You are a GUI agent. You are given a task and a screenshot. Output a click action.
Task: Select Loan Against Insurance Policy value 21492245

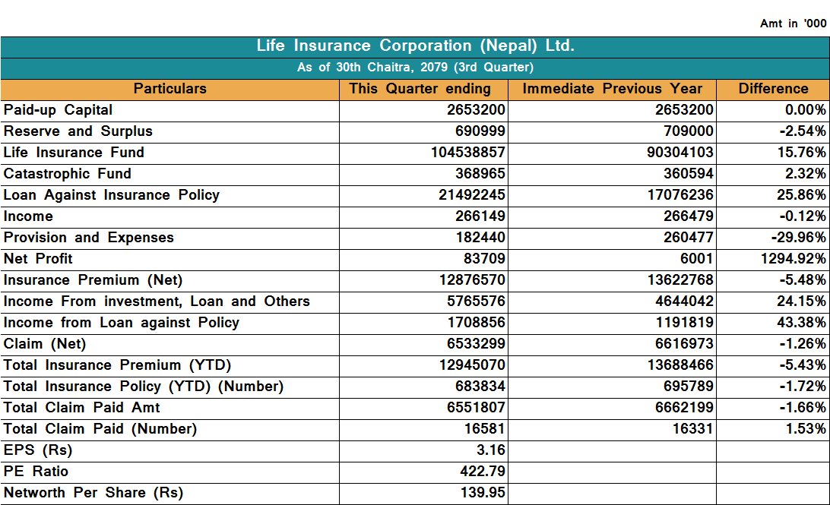pos(472,195)
